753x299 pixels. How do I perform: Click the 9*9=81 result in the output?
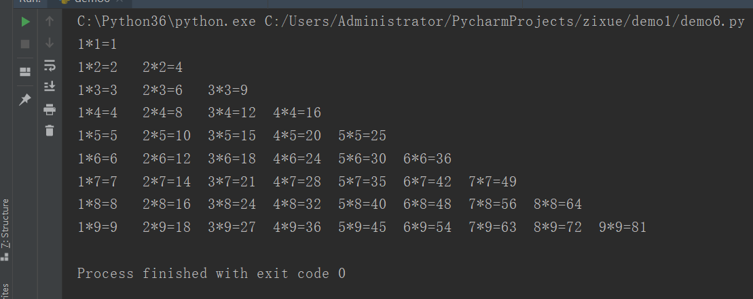tap(623, 227)
